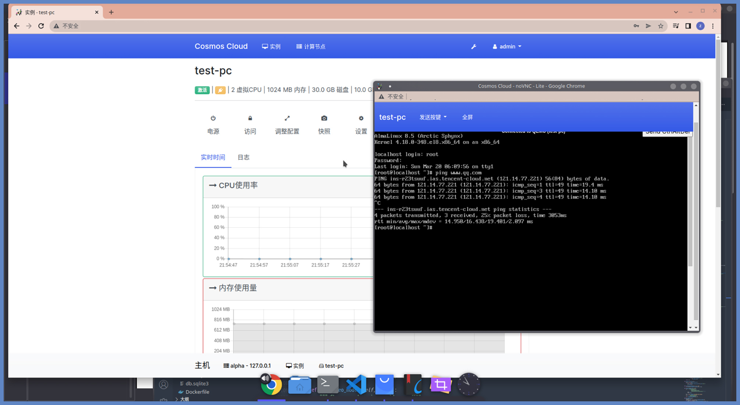The width and height of the screenshot is (740, 405).
Task: Open settings (设置) gear icon
Action: [361, 119]
